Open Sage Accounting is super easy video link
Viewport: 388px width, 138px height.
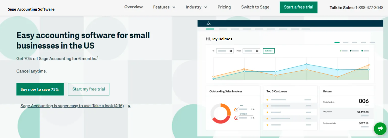(x=72, y=106)
